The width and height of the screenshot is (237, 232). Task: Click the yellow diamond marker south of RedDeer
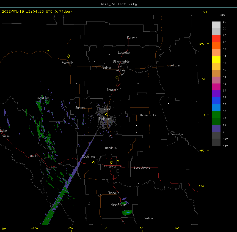117,77
